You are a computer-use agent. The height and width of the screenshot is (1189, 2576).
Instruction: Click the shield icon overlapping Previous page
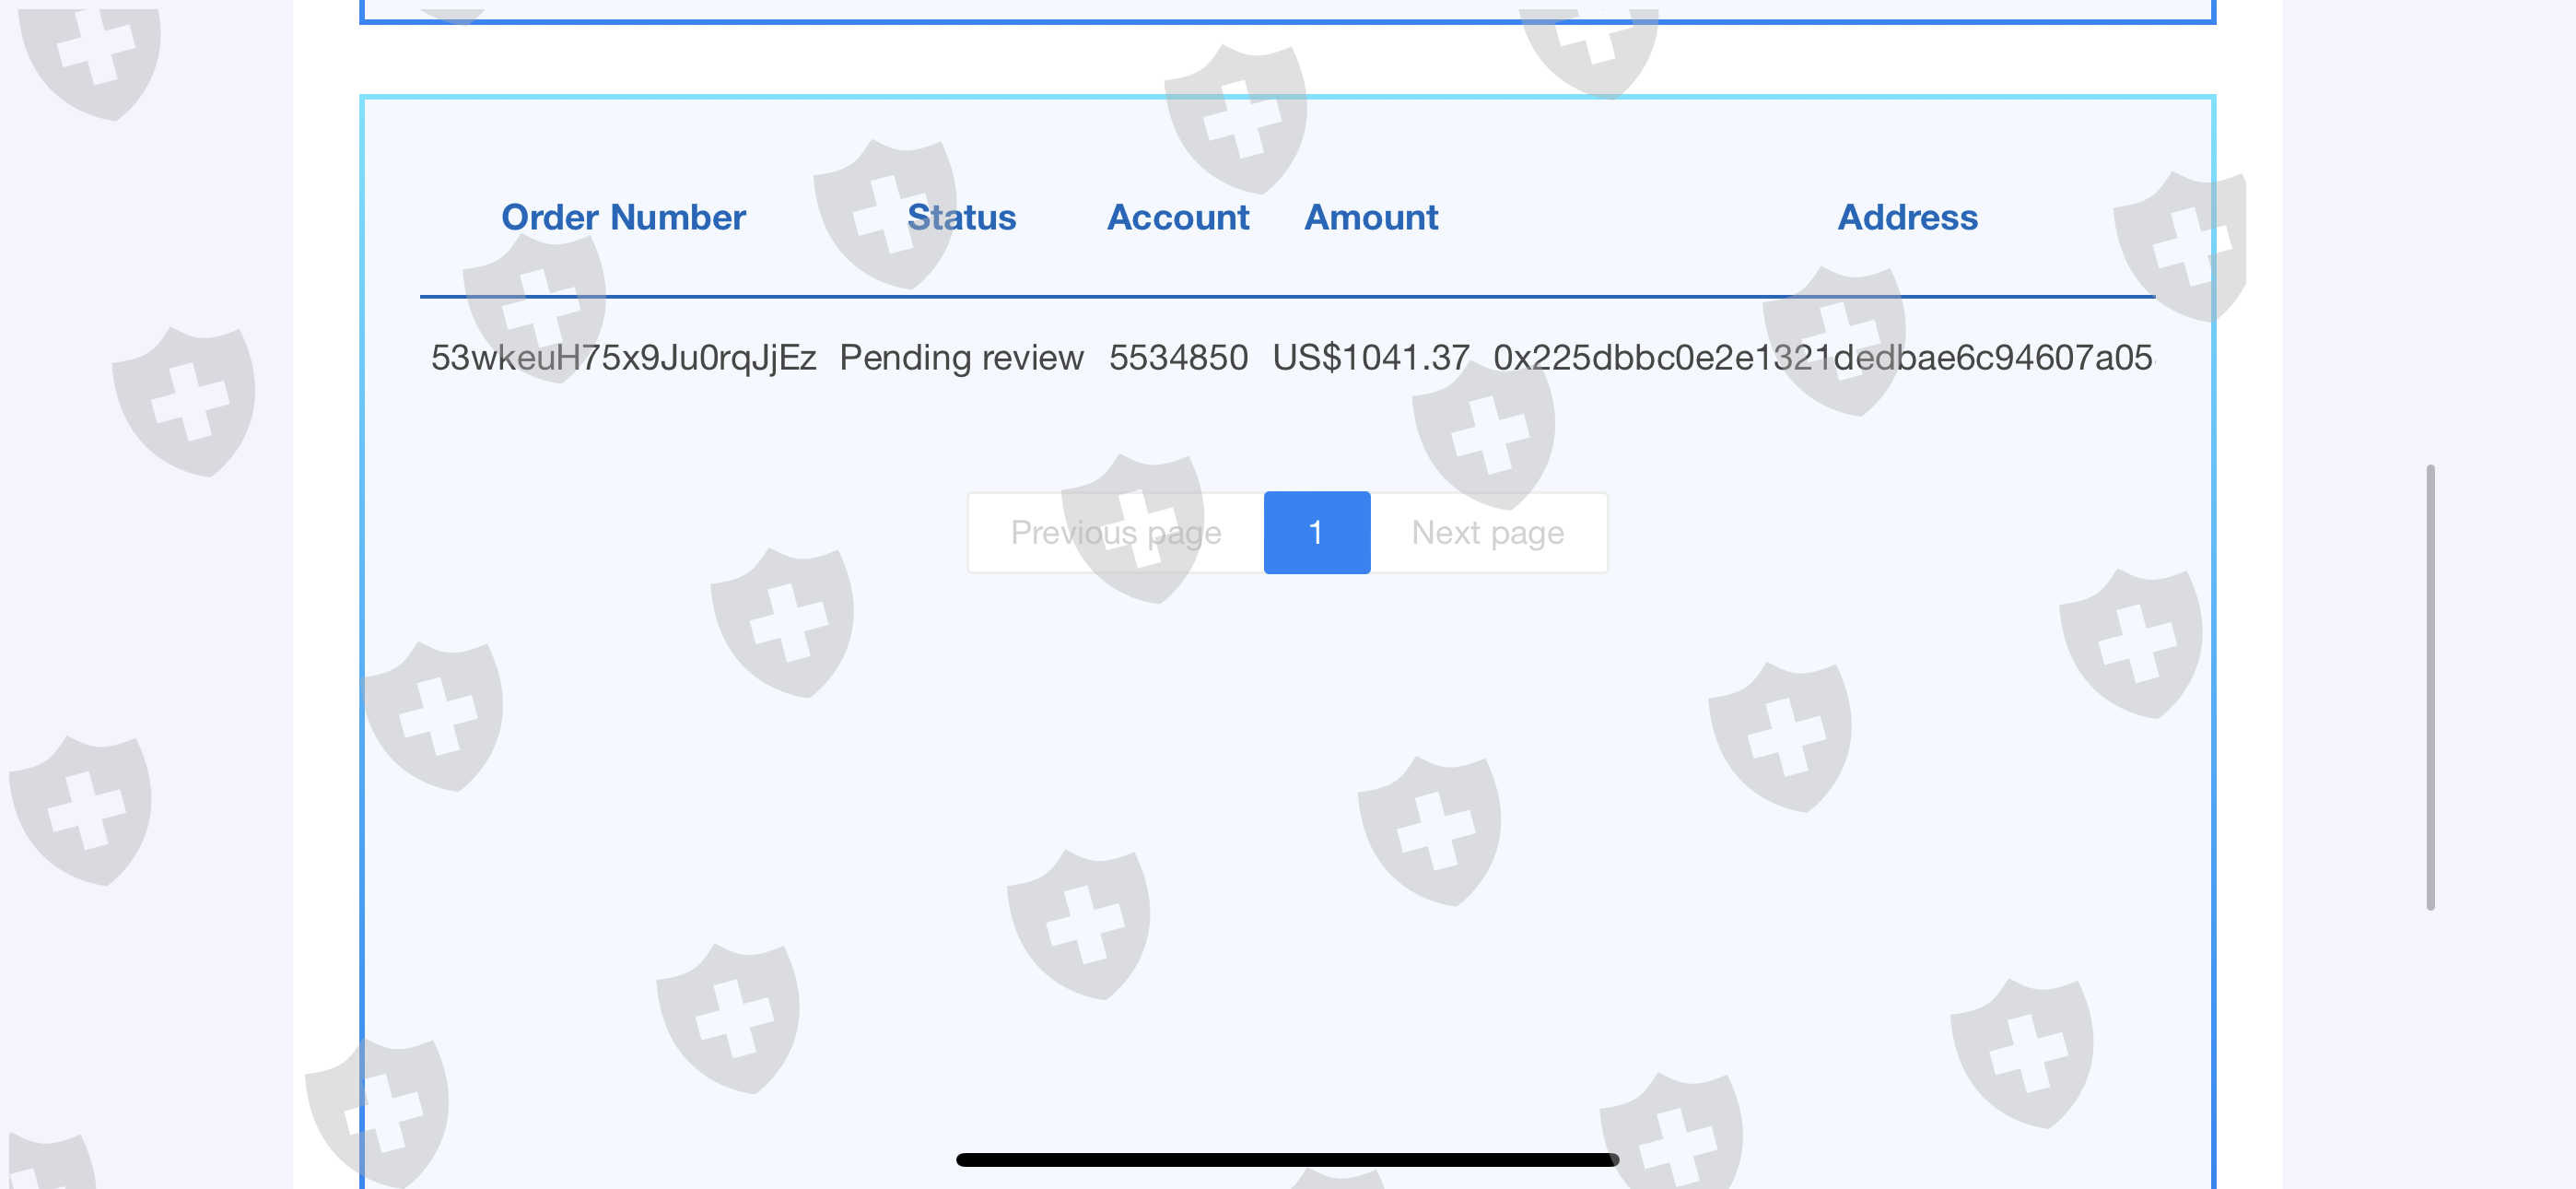[x=1134, y=528]
